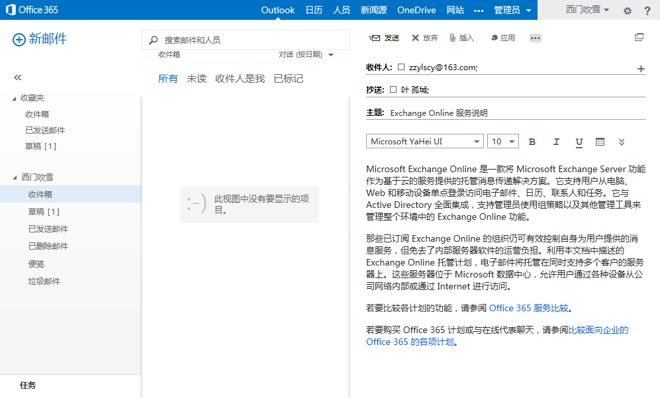Expand the 对话 (按日期) sort dropdown
The height and width of the screenshot is (398, 660).
306,54
